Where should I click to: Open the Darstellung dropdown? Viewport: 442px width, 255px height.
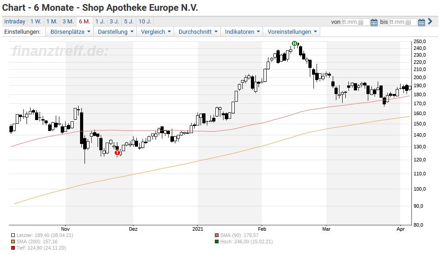115,31
